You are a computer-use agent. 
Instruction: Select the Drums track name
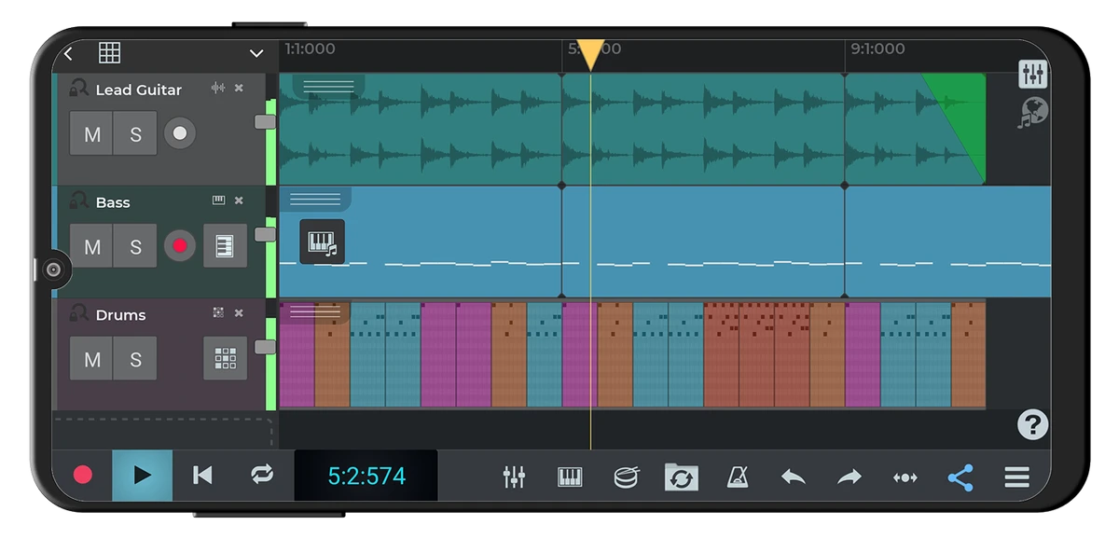click(120, 315)
